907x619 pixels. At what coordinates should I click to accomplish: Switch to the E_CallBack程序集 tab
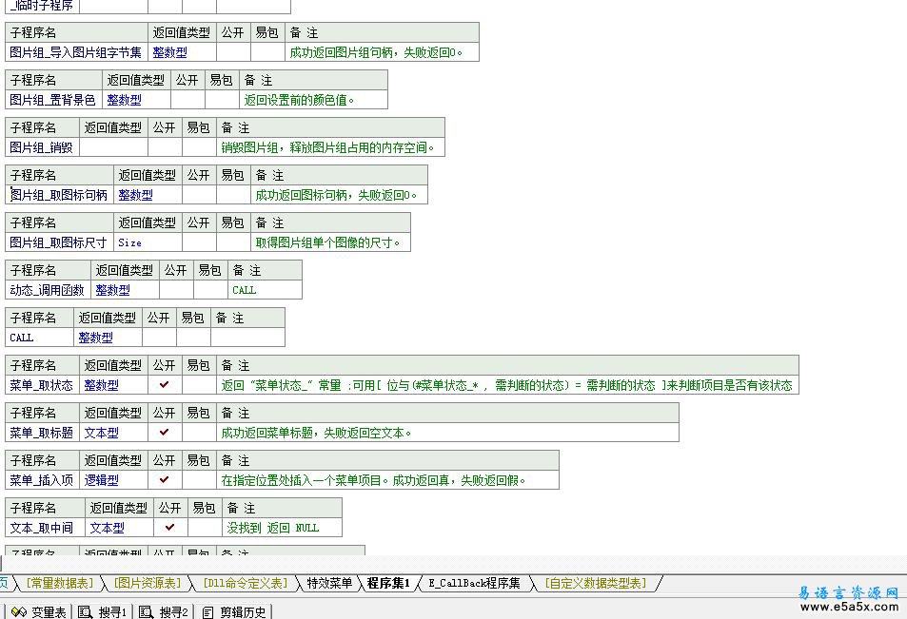474,583
